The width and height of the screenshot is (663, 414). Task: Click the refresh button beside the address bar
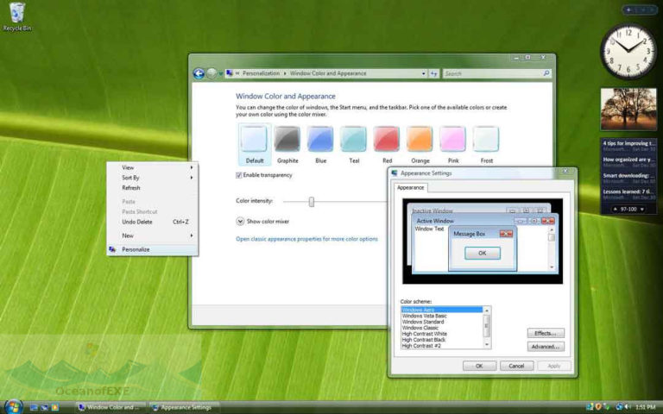tap(434, 73)
